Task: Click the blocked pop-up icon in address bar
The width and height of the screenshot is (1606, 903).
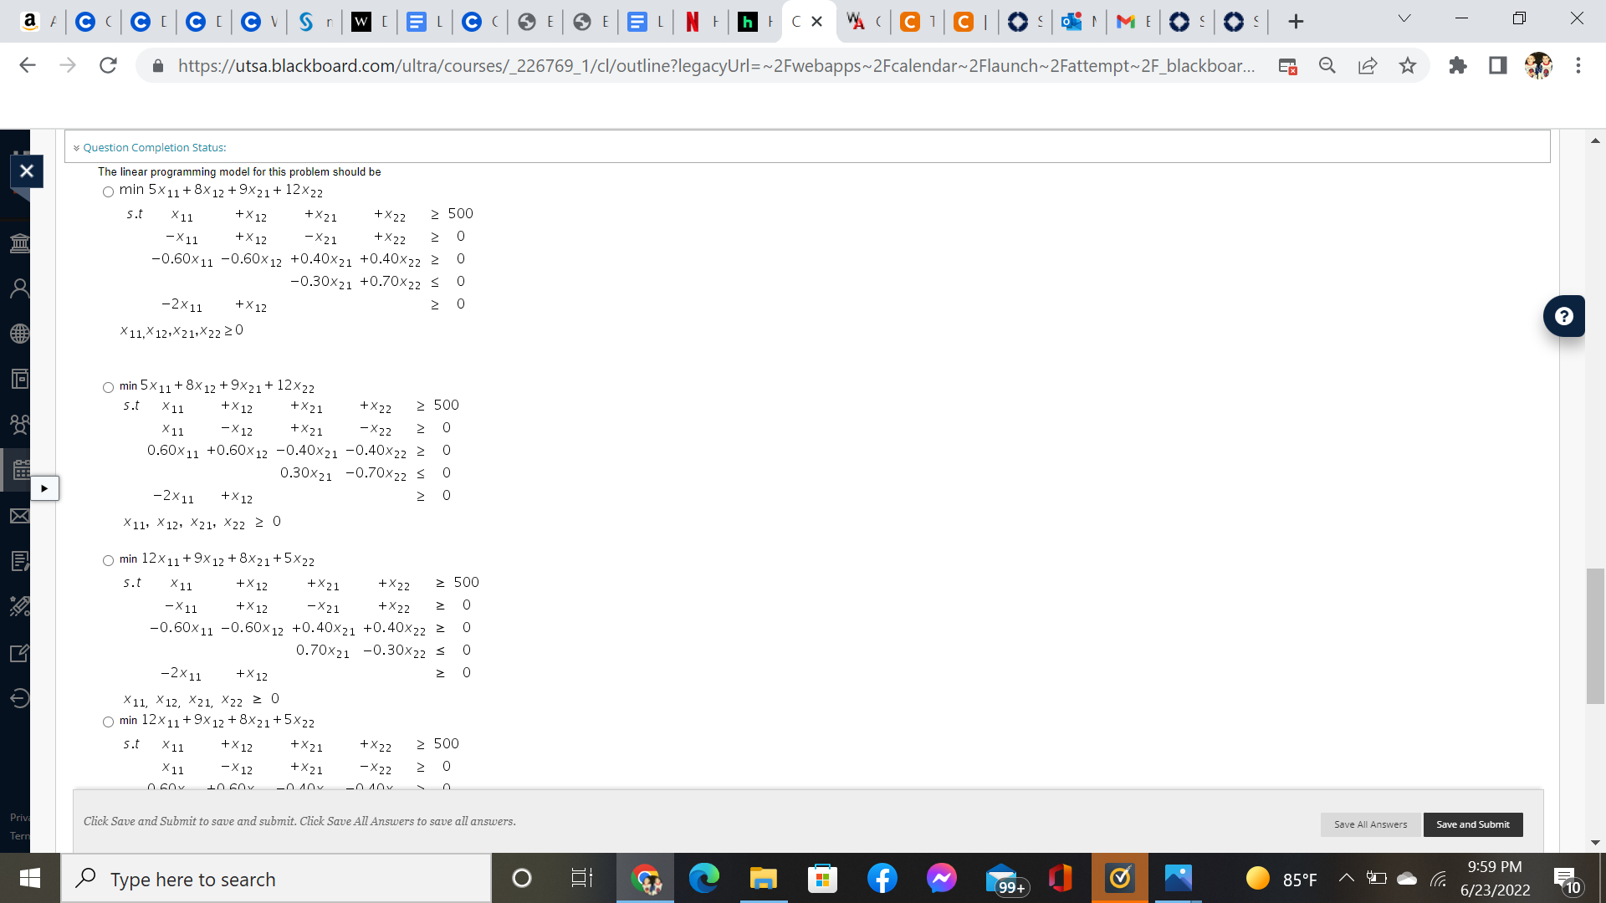Action: click(1288, 65)
